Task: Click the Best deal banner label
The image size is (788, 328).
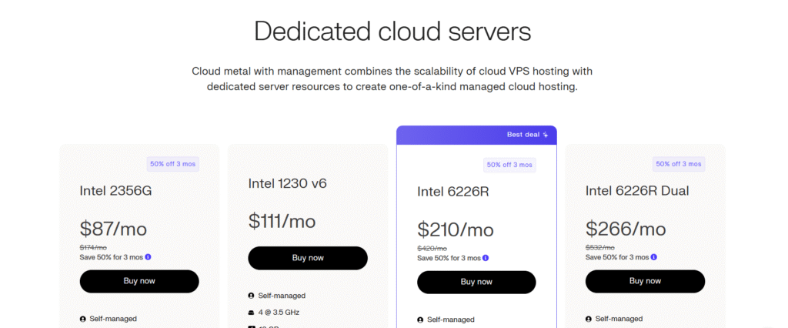Action: (523, 135)
